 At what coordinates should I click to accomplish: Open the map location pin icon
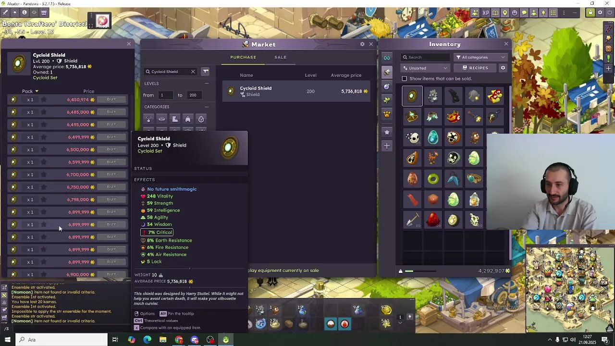[505, 13]
